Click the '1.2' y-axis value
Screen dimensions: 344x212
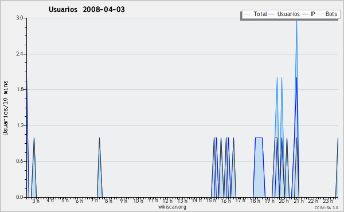tap(19, 125)
